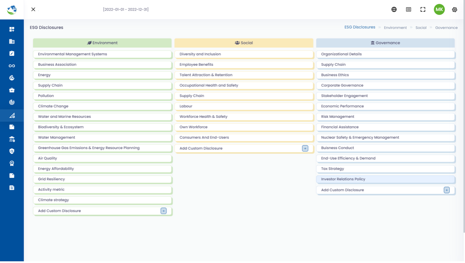Switch language using the globe icon
Image resolution: width=465 pixels, height=263 pixels.
tap(394, 9)
